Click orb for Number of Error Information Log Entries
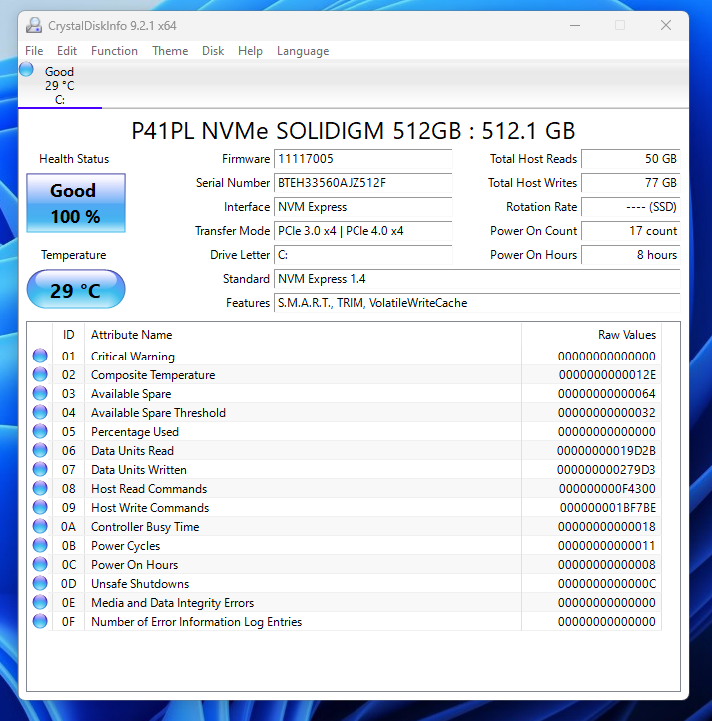Image resolution: width=712 pixels, height=721 pixels. coord(40,621)
